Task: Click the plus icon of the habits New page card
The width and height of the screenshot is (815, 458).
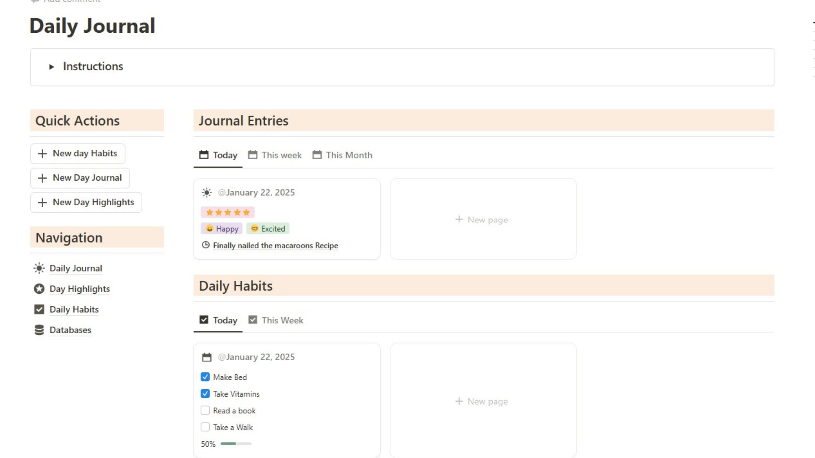Action: point(459,401)
